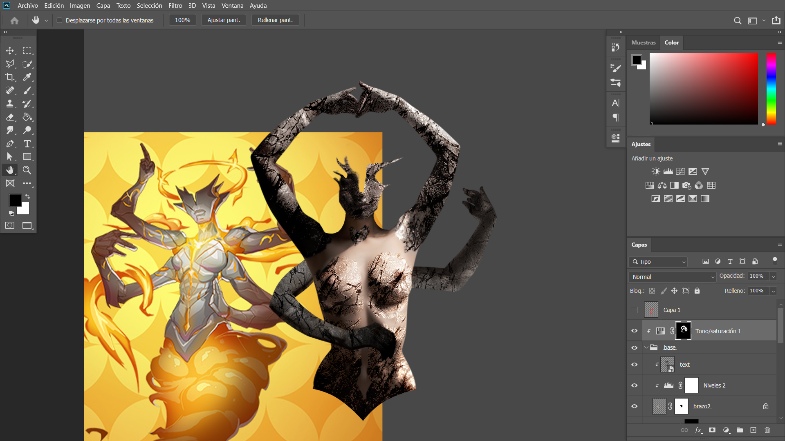Screen dimensions: 785x441
Task: Open the Selección menu
Action: click(x=149, y=6)
